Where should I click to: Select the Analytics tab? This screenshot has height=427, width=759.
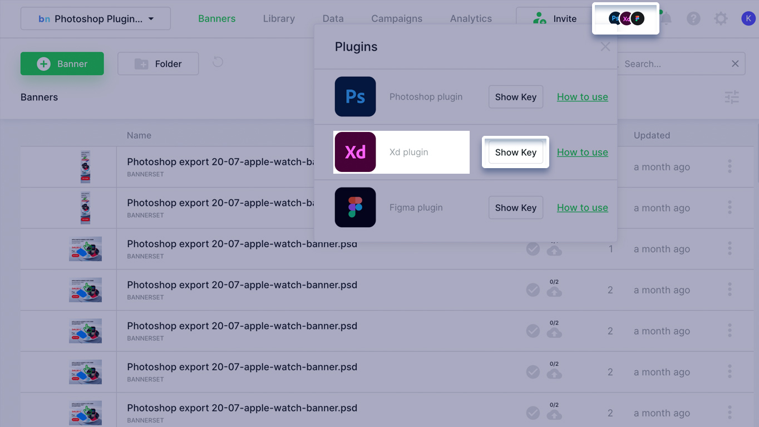471,18
